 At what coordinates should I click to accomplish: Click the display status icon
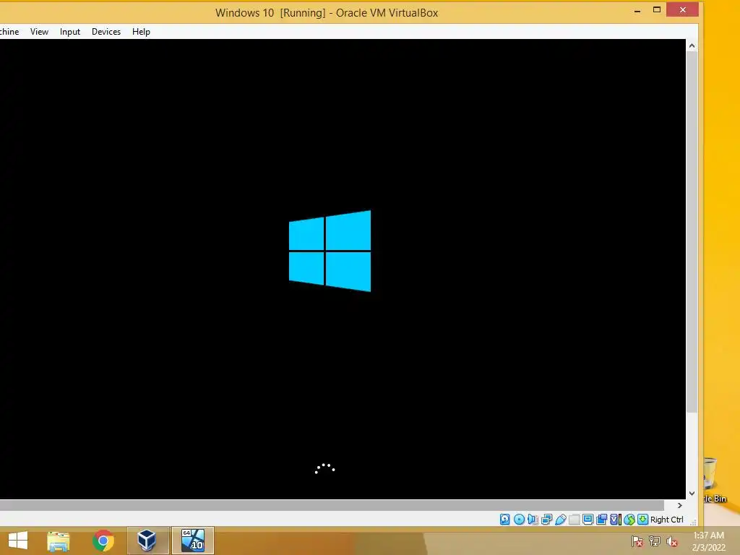[x=588, y=520]
